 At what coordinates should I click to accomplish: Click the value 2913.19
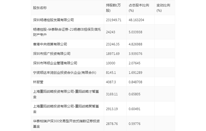112,109
